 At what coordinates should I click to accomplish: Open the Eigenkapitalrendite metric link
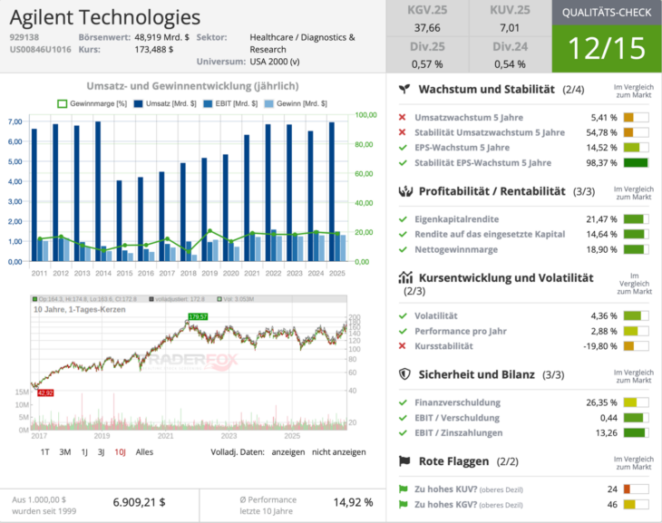click(456, 219)
